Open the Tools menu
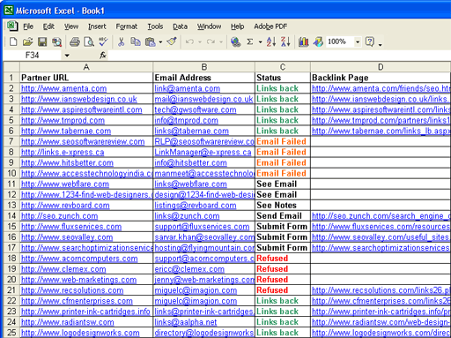The width and height of the screenshot is (451, 338). point(155,26)
